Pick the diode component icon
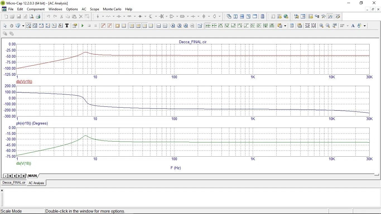This screenshot has width=381, height=214. pyautogui.click(x=140, y=16)
